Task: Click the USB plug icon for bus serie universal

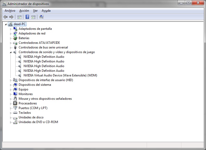Action: click(15, 47)
